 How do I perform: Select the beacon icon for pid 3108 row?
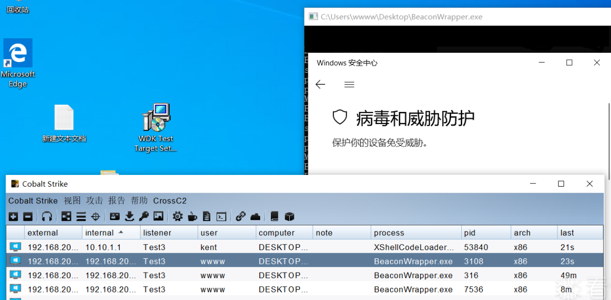(15, 261)
